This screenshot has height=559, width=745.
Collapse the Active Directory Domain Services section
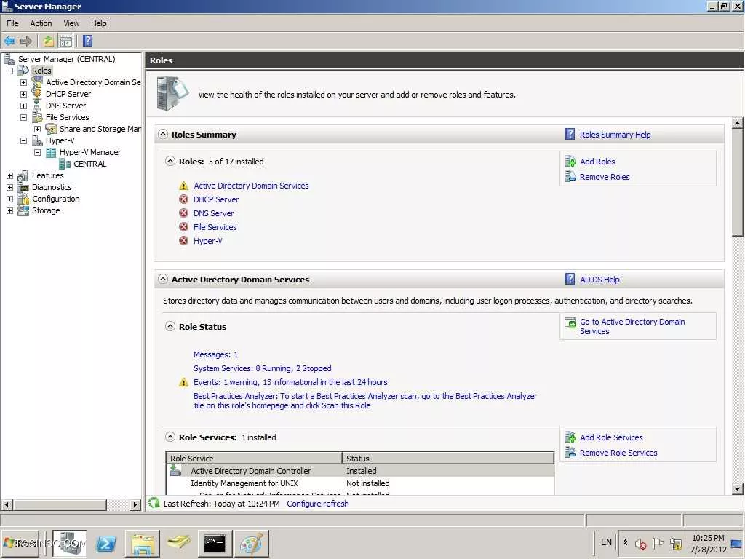click(x=163, y=279)
